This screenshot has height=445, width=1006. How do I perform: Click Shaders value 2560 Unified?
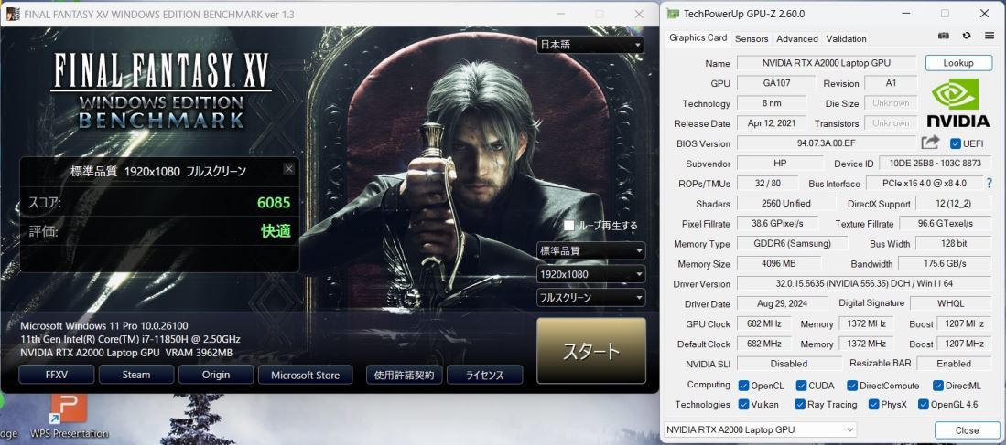point(786,203)
